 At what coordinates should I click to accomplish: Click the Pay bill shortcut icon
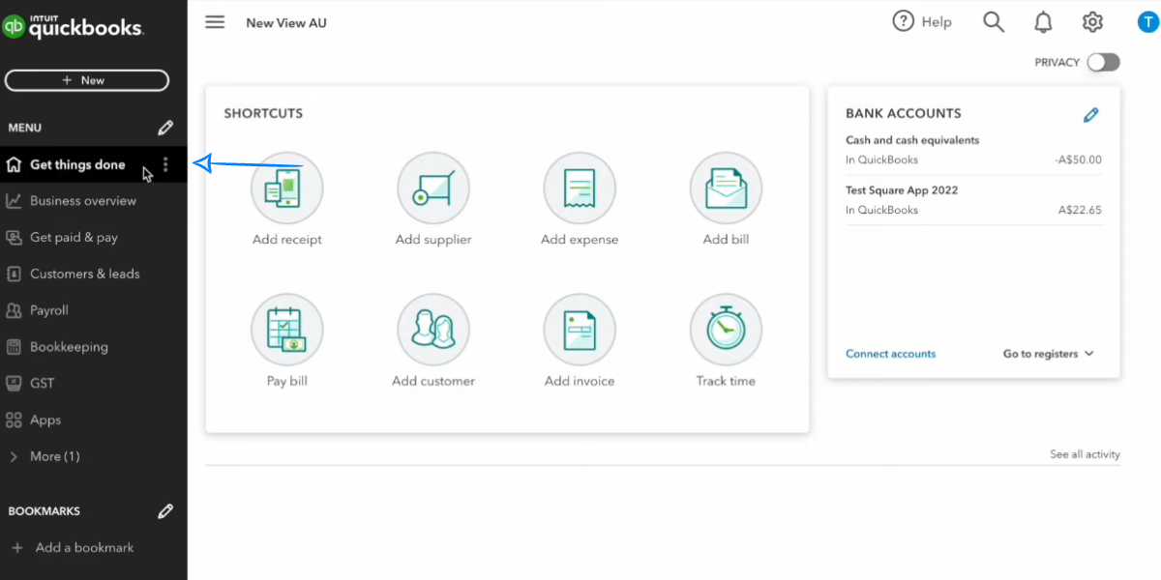287,331
